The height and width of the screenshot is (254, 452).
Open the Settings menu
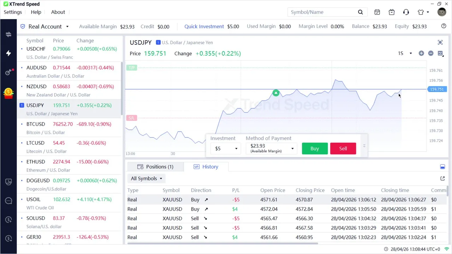[13, 12]
